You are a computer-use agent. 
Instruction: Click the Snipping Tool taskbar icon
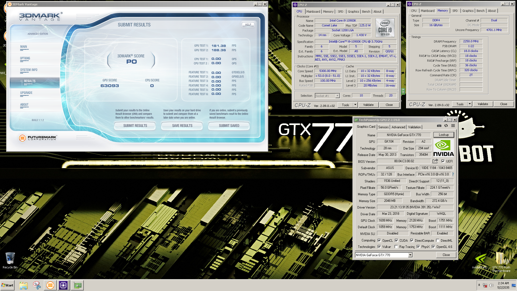[x=37, y=285]
